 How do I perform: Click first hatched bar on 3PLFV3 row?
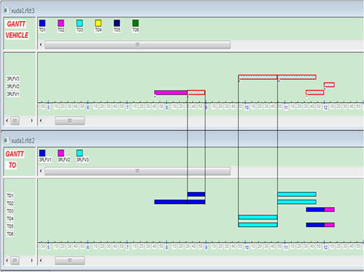point(258,77)
